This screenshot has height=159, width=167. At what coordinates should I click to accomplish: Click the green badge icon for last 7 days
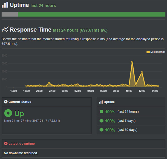(x=101, y=121)
